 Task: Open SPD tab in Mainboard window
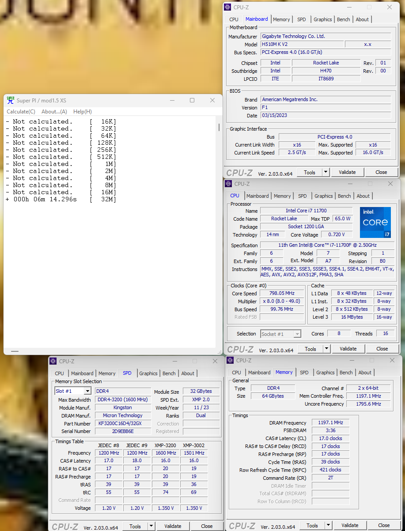click(x=302, y=19)
